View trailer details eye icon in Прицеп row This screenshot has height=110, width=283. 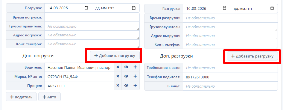click(x=126, y=86)
